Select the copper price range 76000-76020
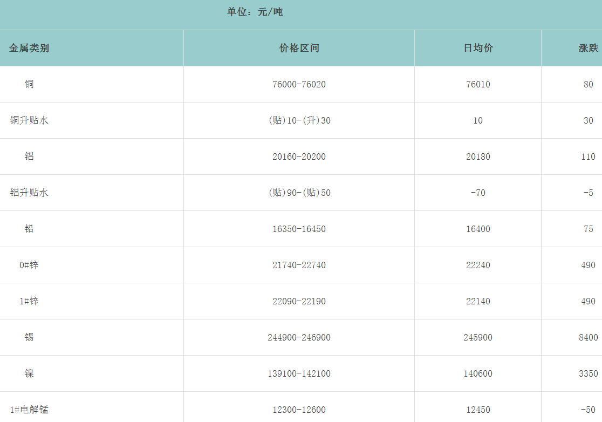Viewport: 602px width, 422px height. click(299, 84)
